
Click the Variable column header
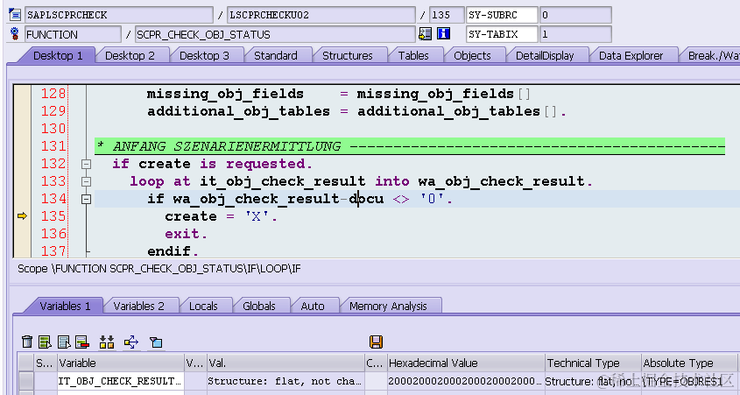pyautogui.click(x=120, y=363)
